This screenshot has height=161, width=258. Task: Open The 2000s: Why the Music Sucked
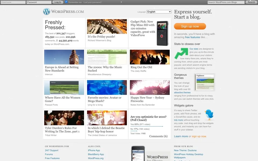[105, 69]
